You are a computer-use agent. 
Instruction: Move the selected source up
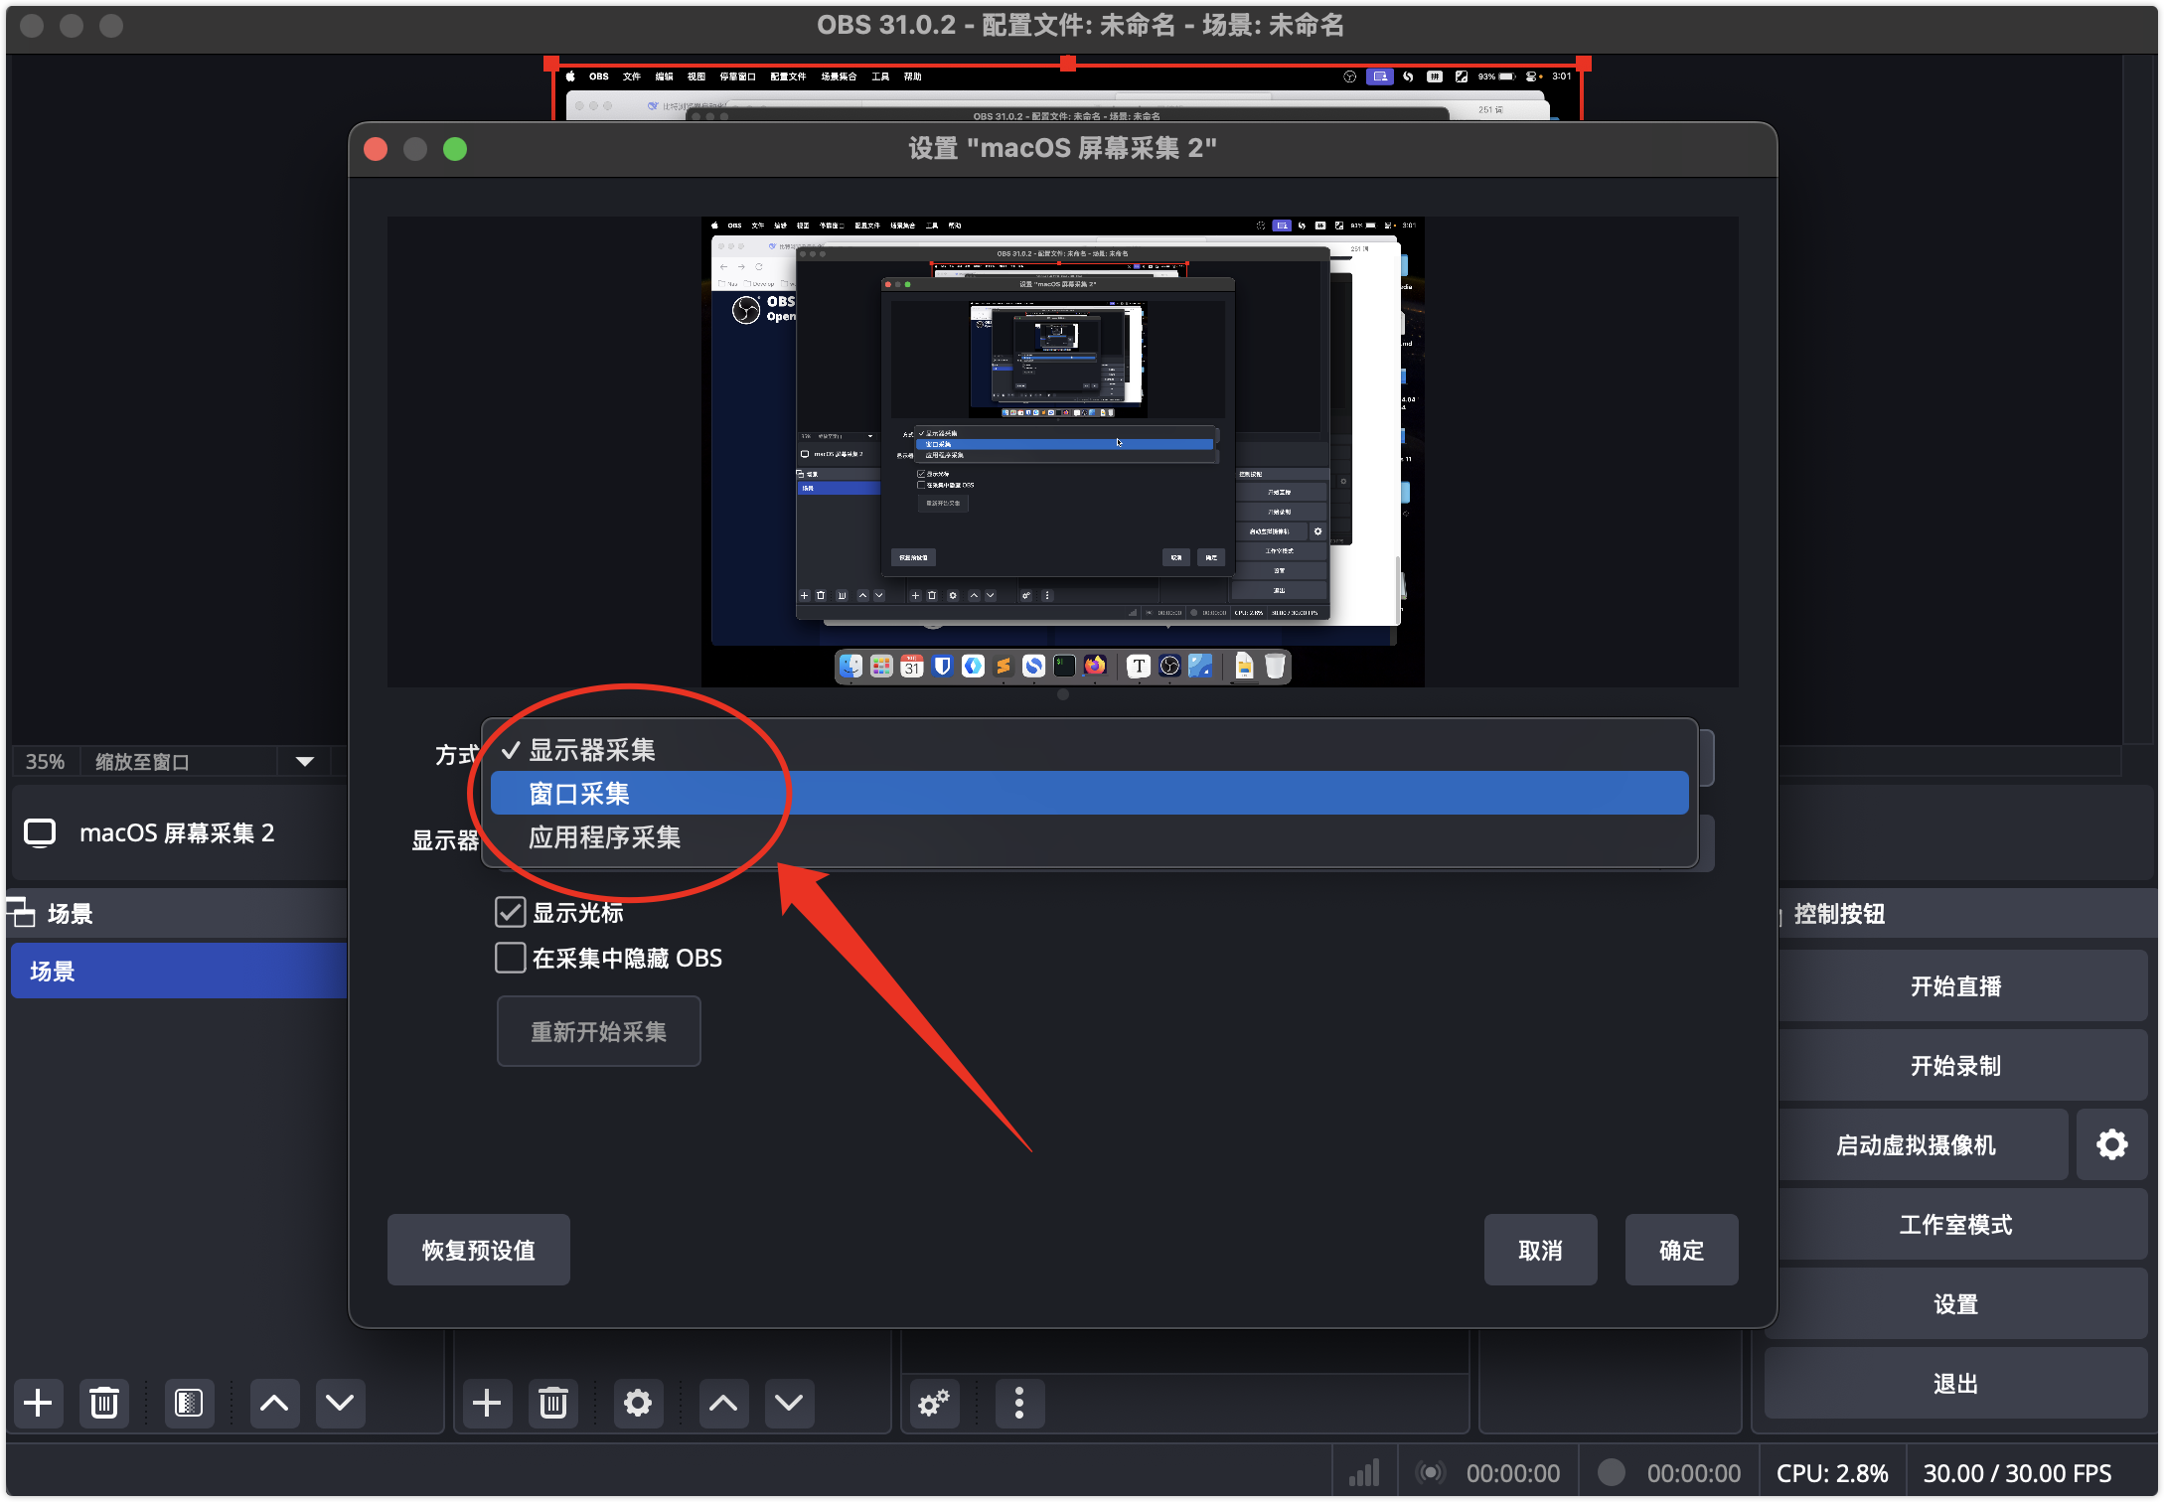point(723,1403)
